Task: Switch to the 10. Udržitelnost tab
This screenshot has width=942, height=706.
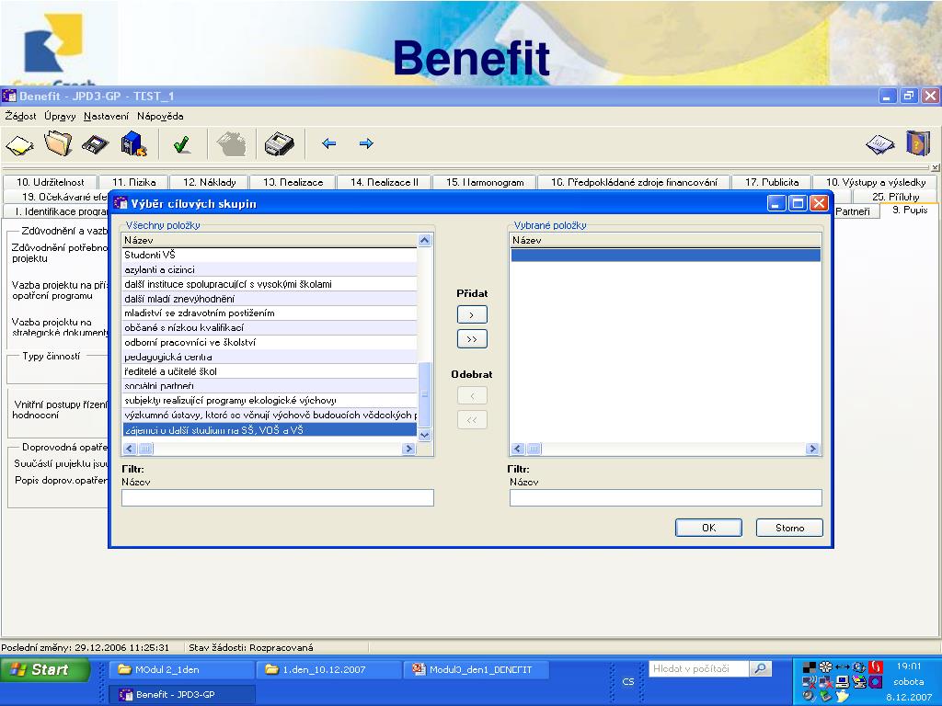Action: click(50, 182)
